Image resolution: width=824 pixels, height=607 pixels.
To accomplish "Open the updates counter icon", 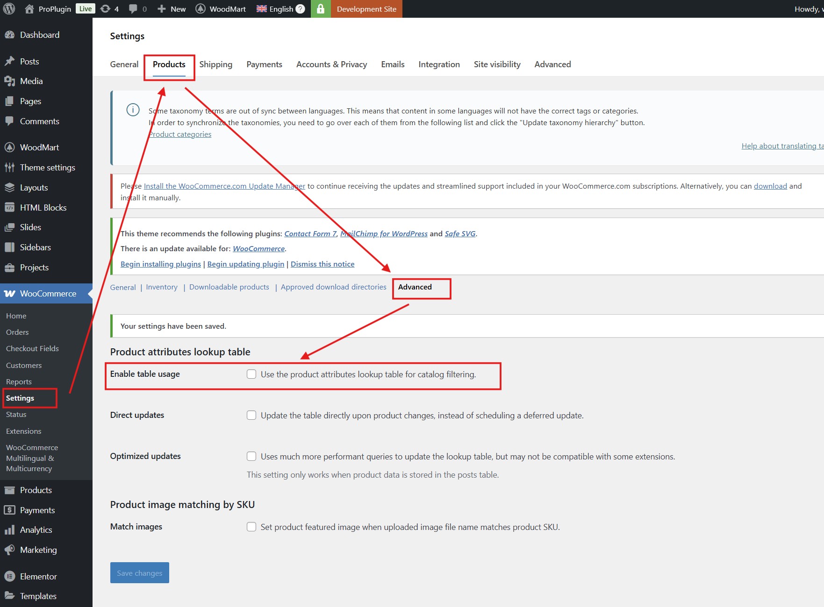I will click(106, 9).
